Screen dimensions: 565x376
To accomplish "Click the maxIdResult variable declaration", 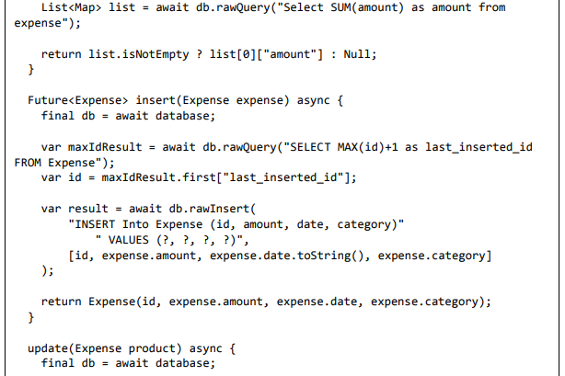I will [x=102, y=146].
